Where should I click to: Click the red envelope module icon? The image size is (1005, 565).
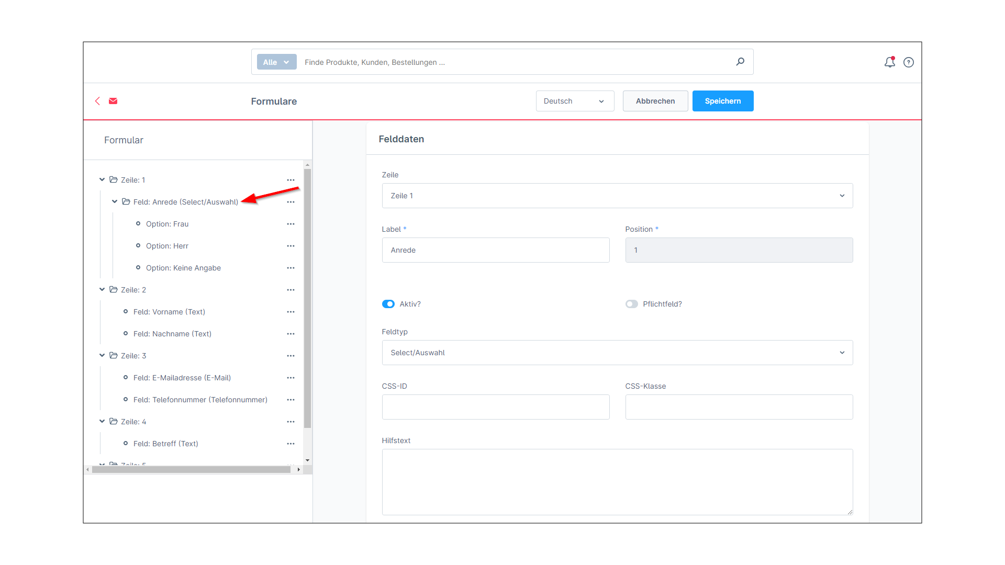click(x=113, y=101)
